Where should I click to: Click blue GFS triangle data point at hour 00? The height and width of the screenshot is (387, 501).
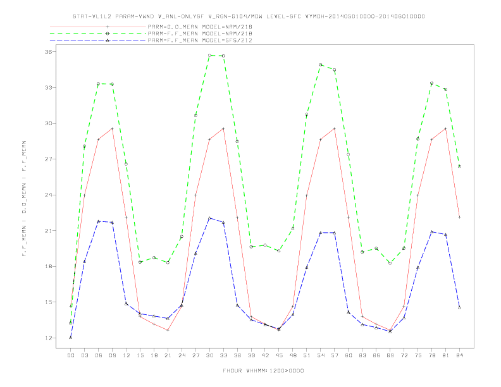tap(71, 338)
